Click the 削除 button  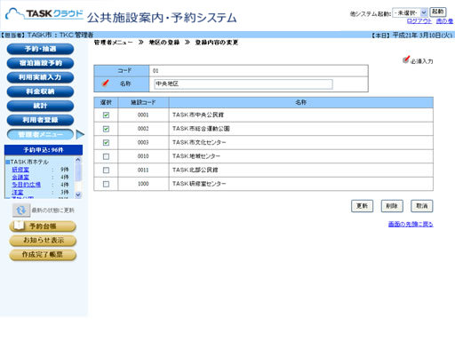(392, 206)
